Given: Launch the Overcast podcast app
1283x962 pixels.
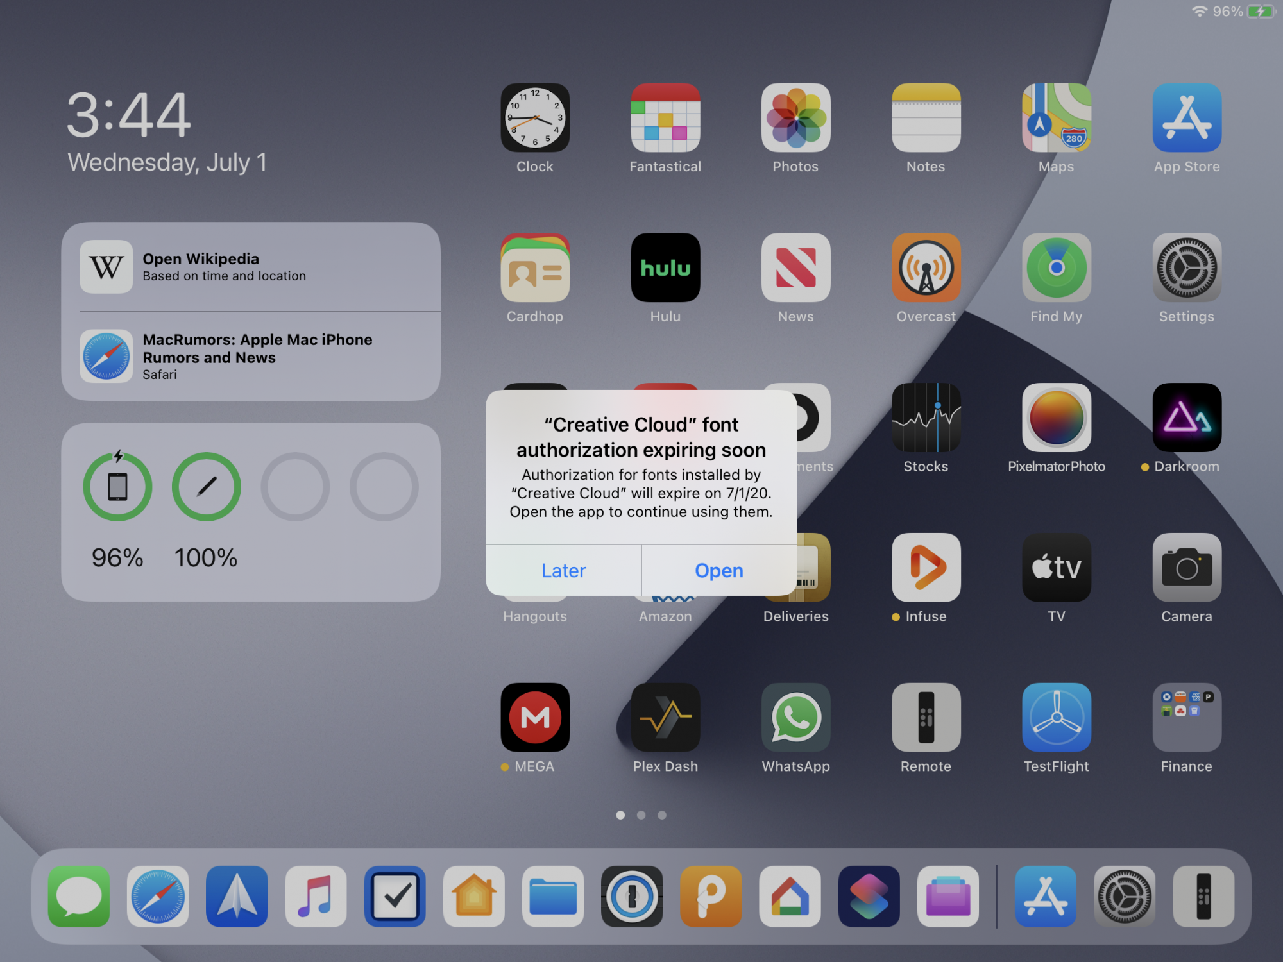Looking at the screenshot, I should click(x=926, y=268).
